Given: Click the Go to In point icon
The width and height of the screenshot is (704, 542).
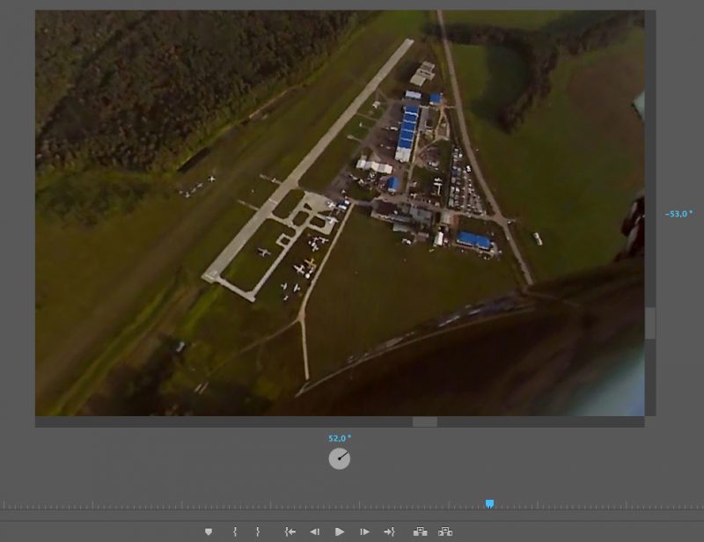Looking at the screenshot, I should click(x=290, y=531).
